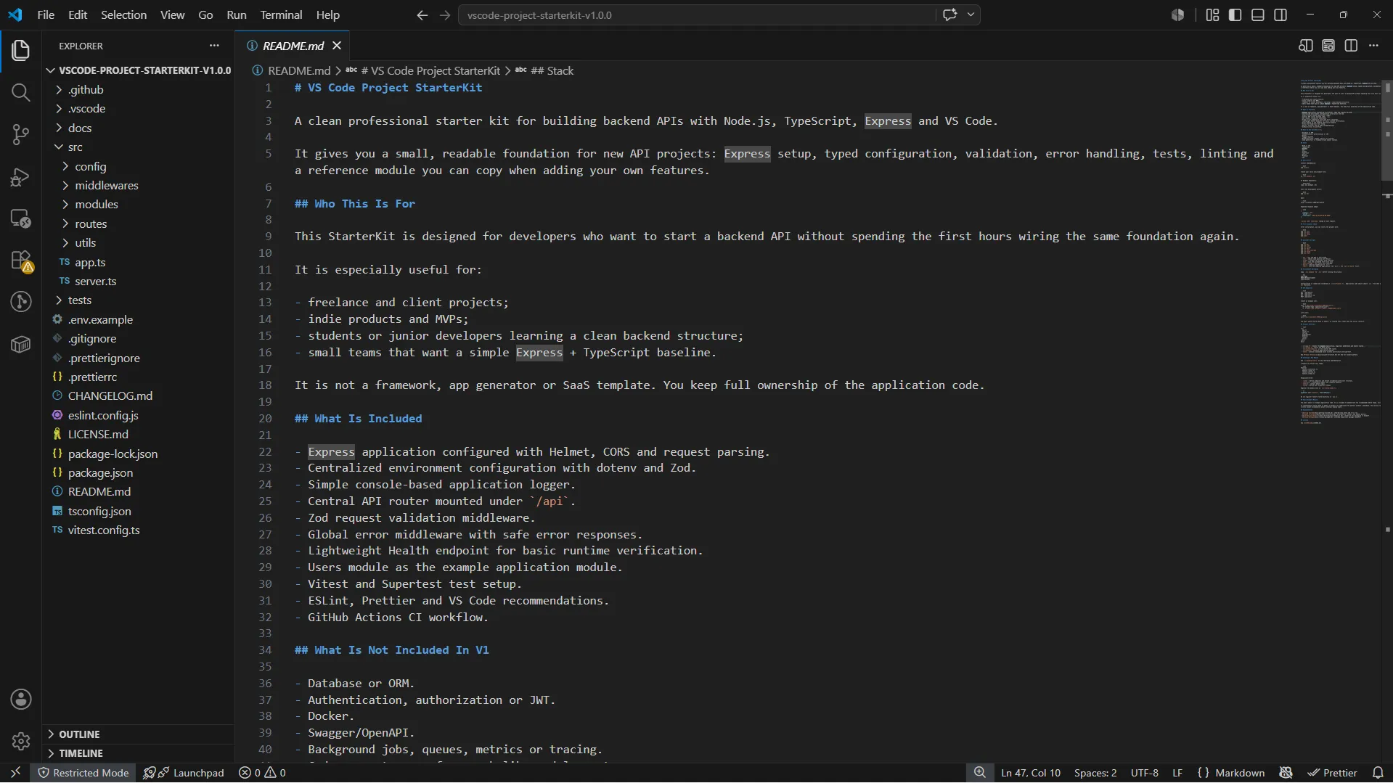Click the zoom magnifier icon in status bar
The height and width of the screenshot is (783, 1393).
click(x=979, y=773)
